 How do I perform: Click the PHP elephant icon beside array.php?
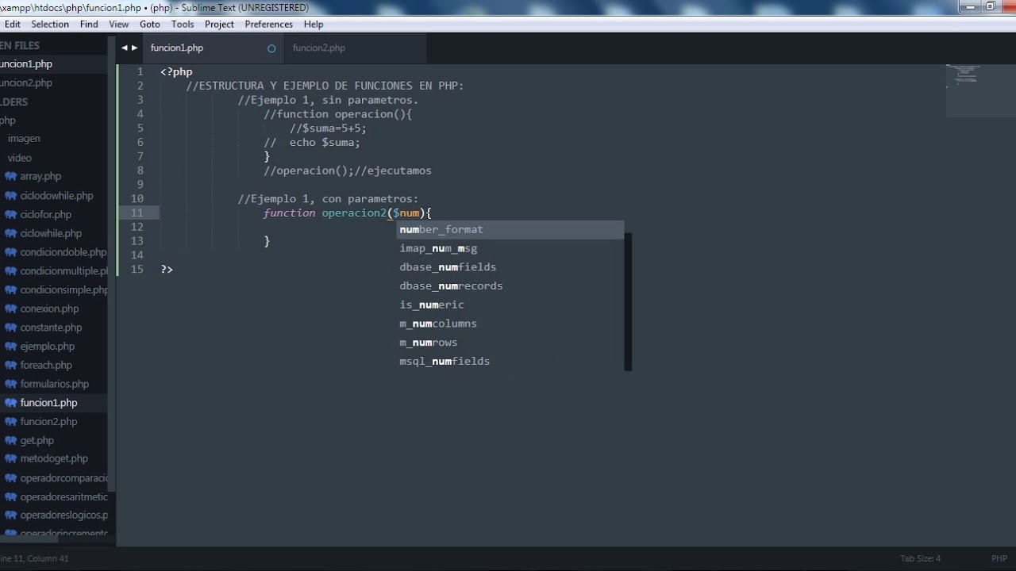[x=10, y=176]
